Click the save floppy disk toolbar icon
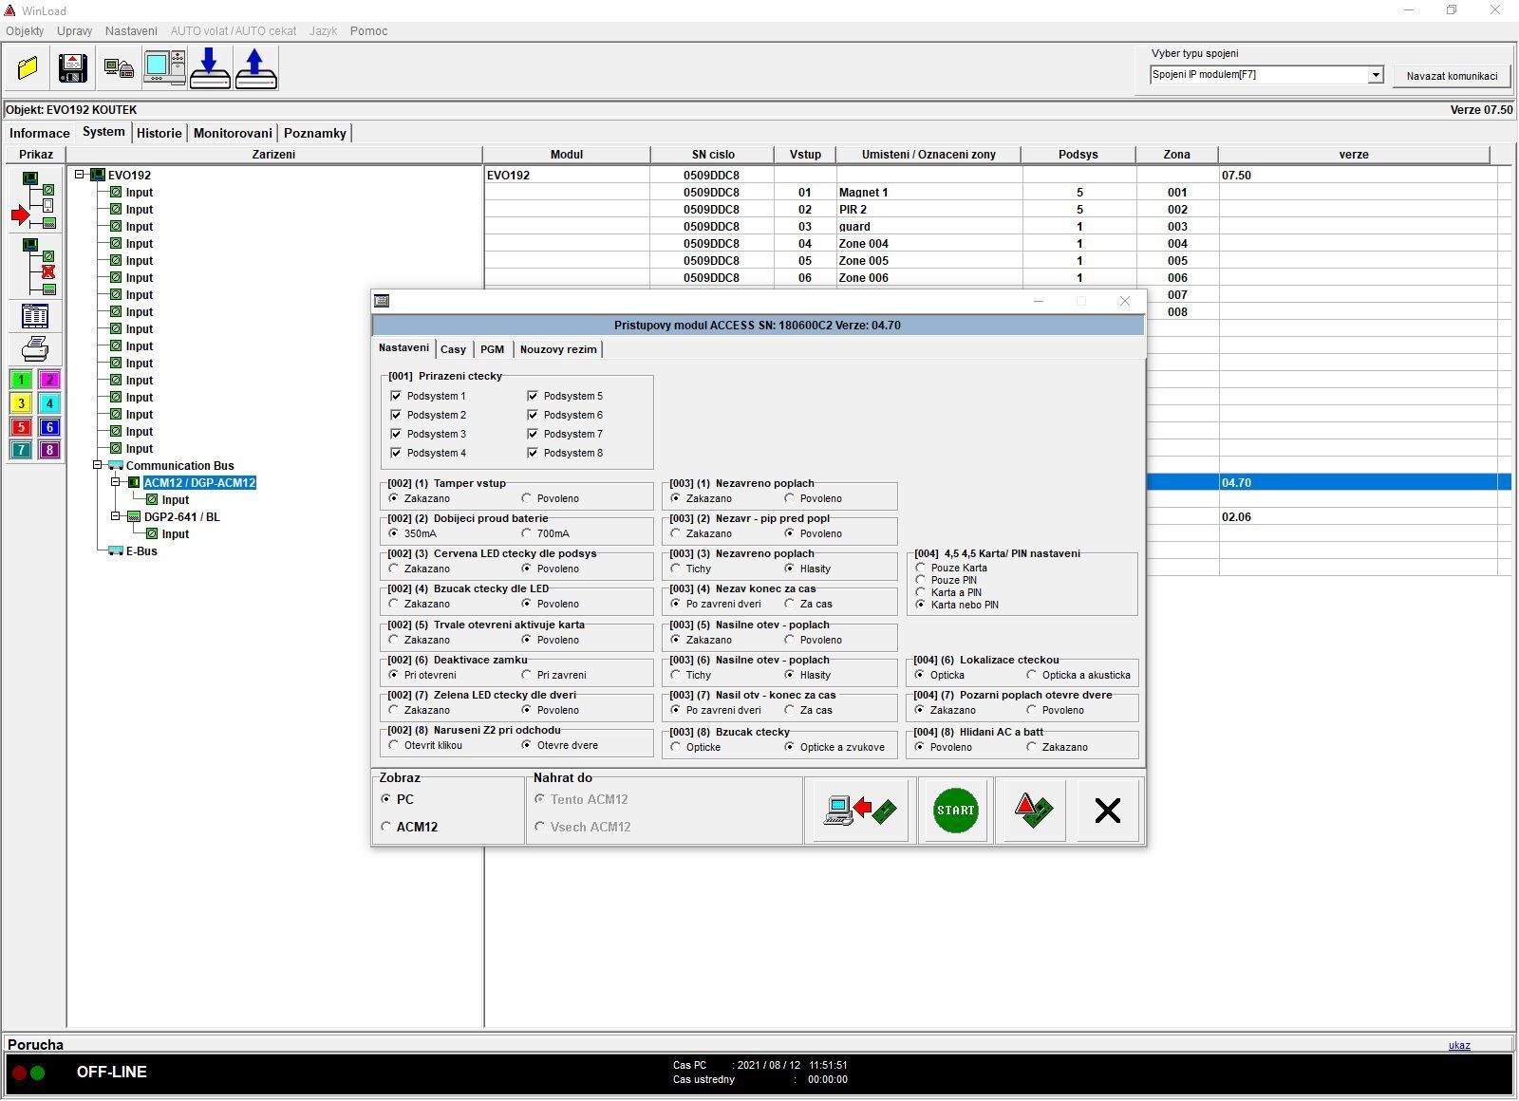The height and width of the screenshot is (1101, 1519). coord(73,68)
